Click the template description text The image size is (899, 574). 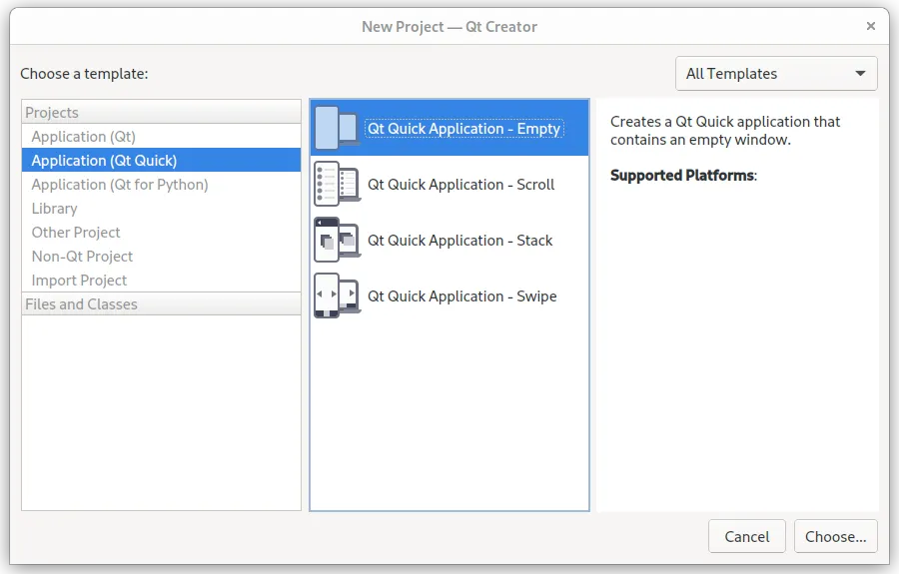point(725,131)
